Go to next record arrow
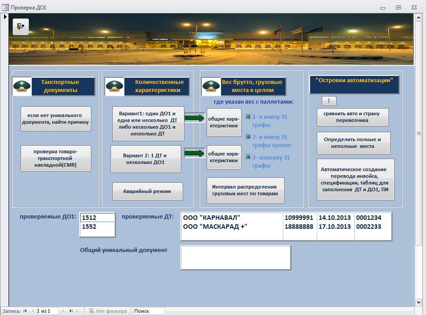Image resolution: width=426 pixels, height=315 pixels. coord(63,311)
